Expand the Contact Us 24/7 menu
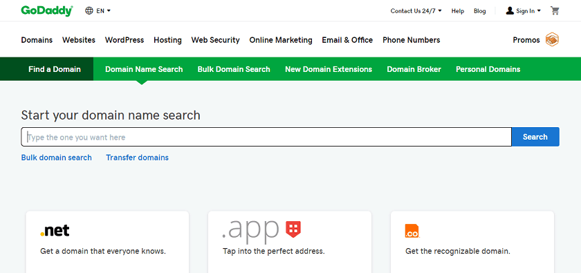The height and width of the screenshot is (273, 581). click(x=416, y=11)
